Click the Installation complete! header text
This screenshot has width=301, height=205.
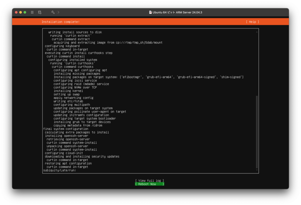(x=61, y=22)
